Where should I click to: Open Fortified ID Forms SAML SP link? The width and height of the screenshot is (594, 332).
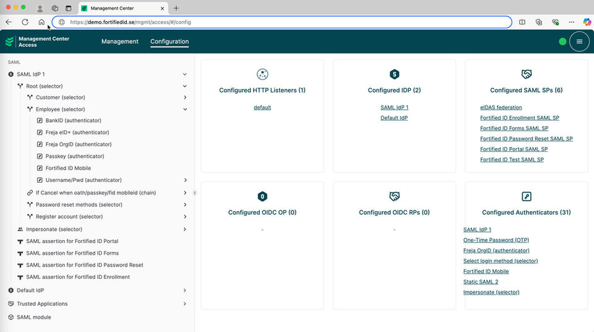[514, 128]
